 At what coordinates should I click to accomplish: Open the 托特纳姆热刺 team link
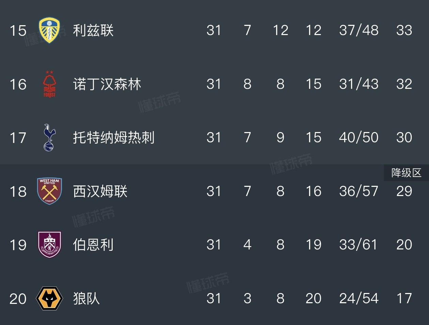114,137
